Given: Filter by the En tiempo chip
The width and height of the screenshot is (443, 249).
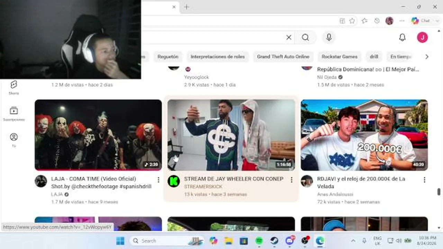Looking at the screenshot, I should click(400, 57).
